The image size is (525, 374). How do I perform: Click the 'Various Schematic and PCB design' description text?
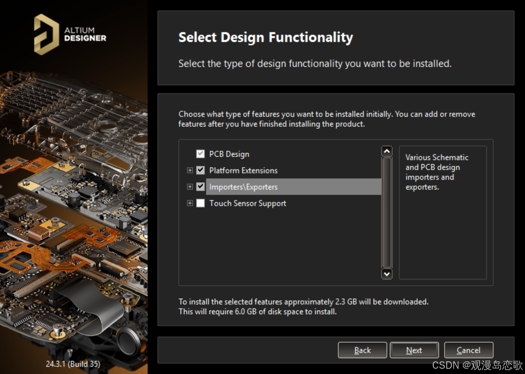pyautogui.click(x=437, y=172)
